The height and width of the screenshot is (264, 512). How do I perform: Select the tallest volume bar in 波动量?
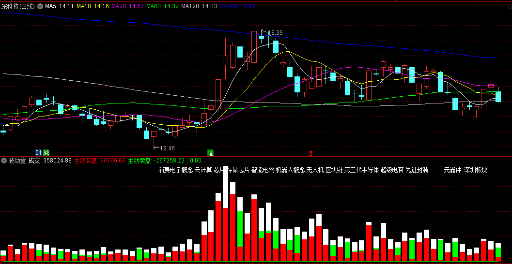(x=226, y=214)
